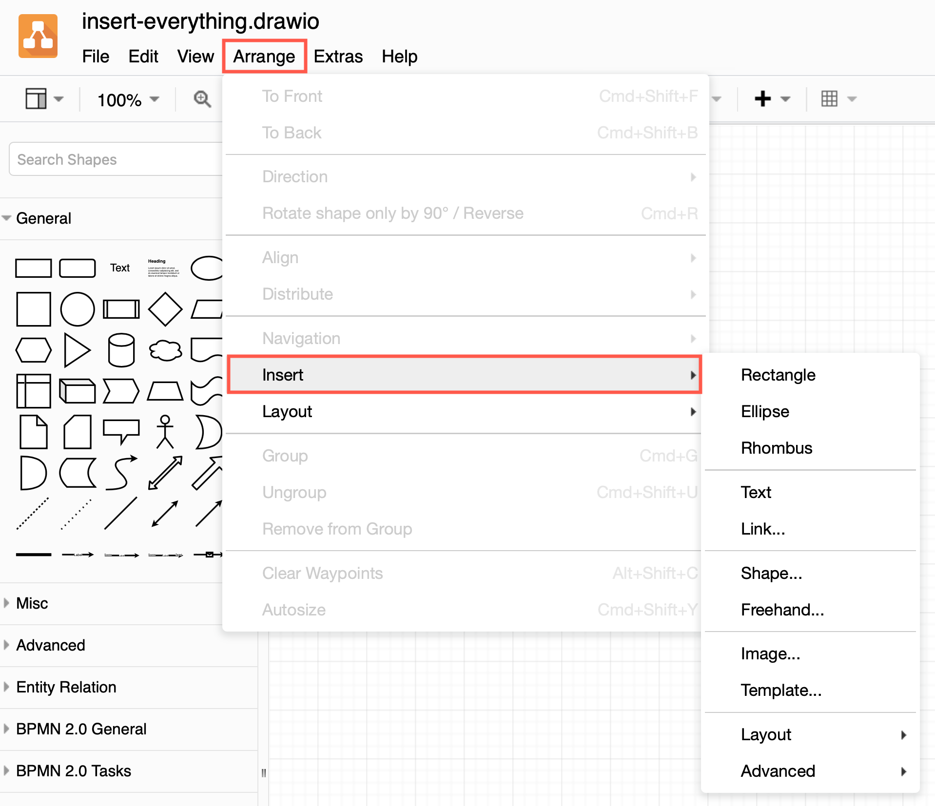
Task: Open the Layout submenu under Arrange
Action: pos(287,412)
